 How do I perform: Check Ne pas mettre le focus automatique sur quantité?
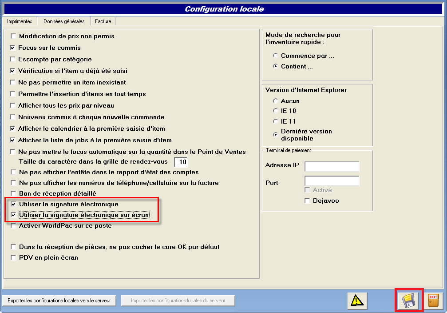click(x=12, y=152)
